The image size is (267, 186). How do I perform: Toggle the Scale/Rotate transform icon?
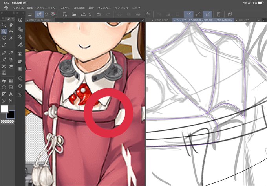[148, 14]
